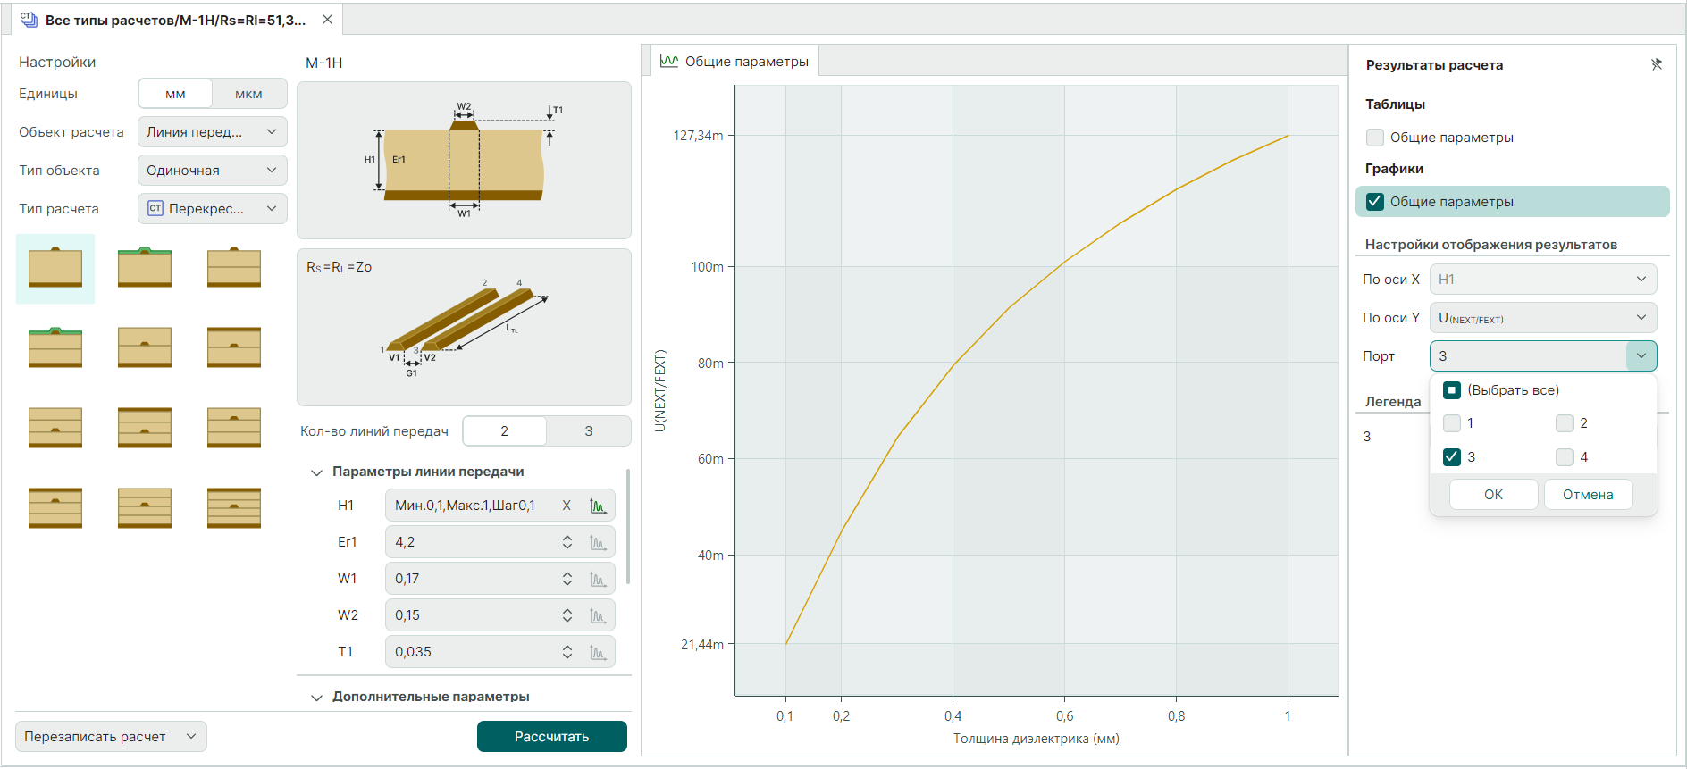Open the Объект расчета dropdown
This screenshot has width=1687, height=769.
[x=213, y=132]
